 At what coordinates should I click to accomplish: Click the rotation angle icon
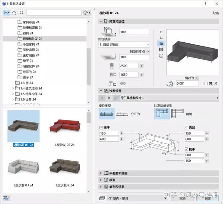[170, 83]
